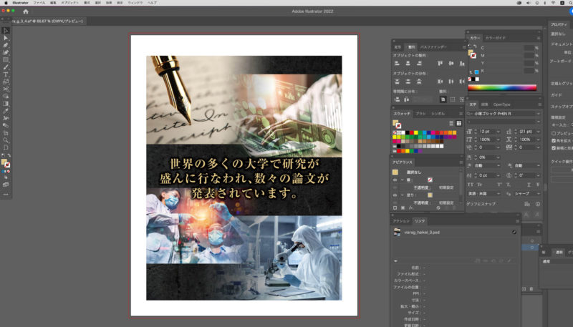Expand stroke (線) row in Appearance panel
Viewport: 573px width, 327px height.
pos(403,180)
